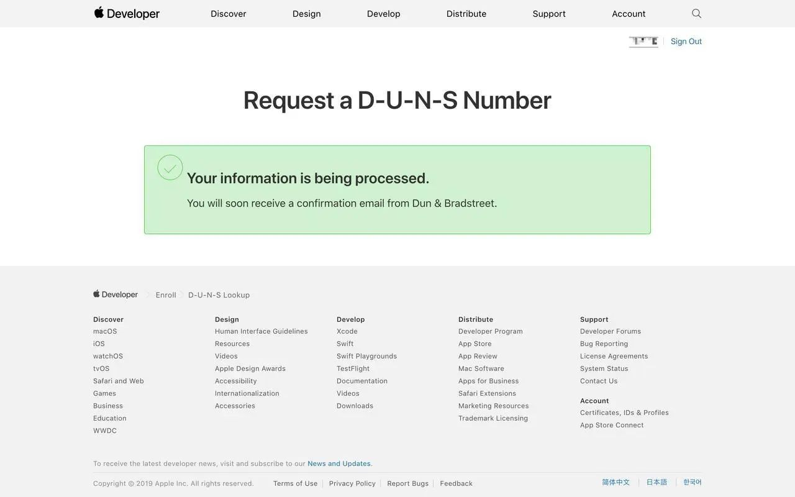Open Business footer link under Discover
This screenshot has height=497, width=795.
(x=108, y=406)
